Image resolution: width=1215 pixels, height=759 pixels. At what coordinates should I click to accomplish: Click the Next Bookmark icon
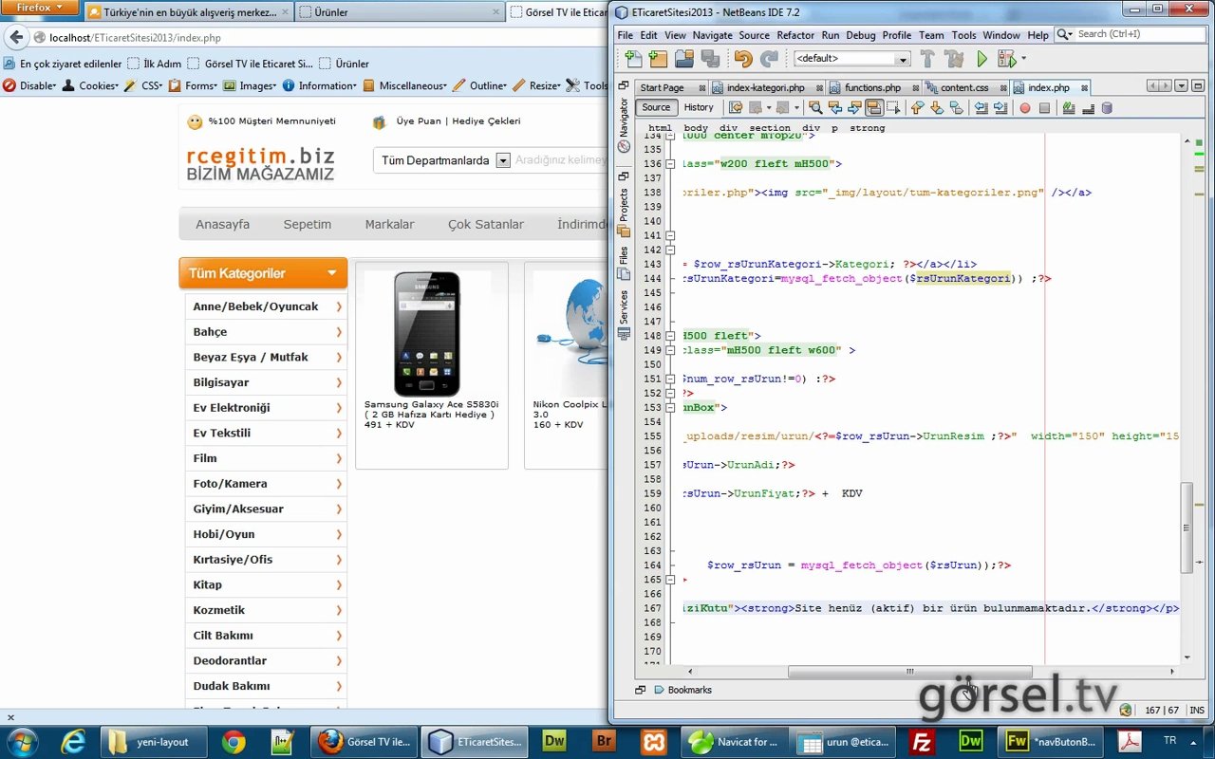click(x=937, y=108)
